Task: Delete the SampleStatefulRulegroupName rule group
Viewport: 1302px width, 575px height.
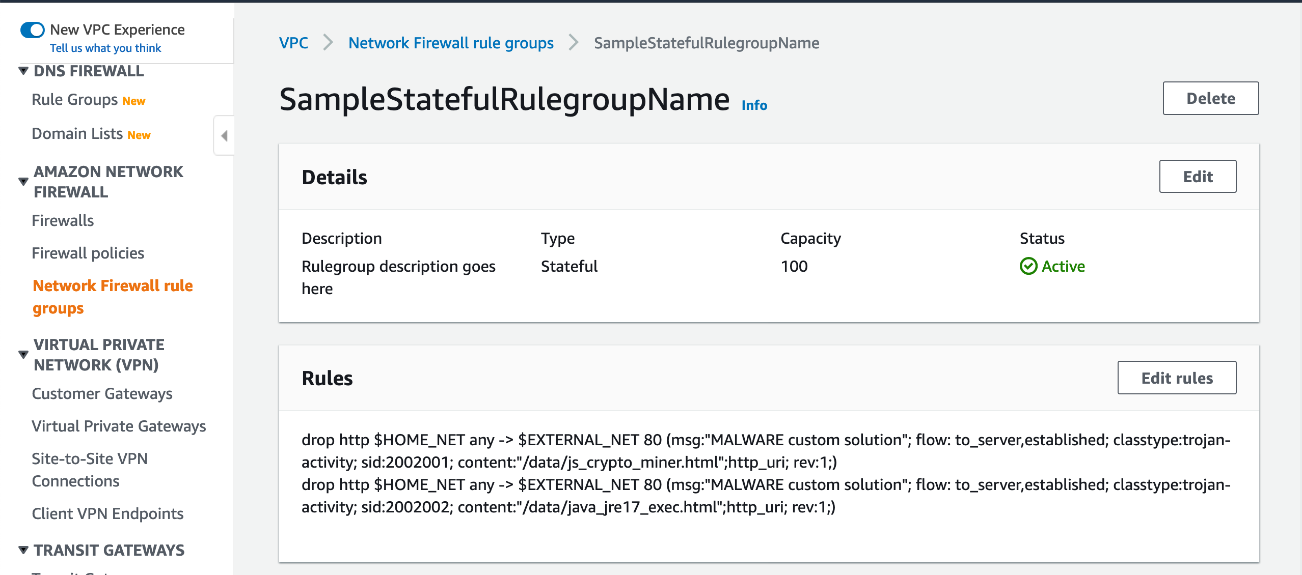Action: point(1210,98)
